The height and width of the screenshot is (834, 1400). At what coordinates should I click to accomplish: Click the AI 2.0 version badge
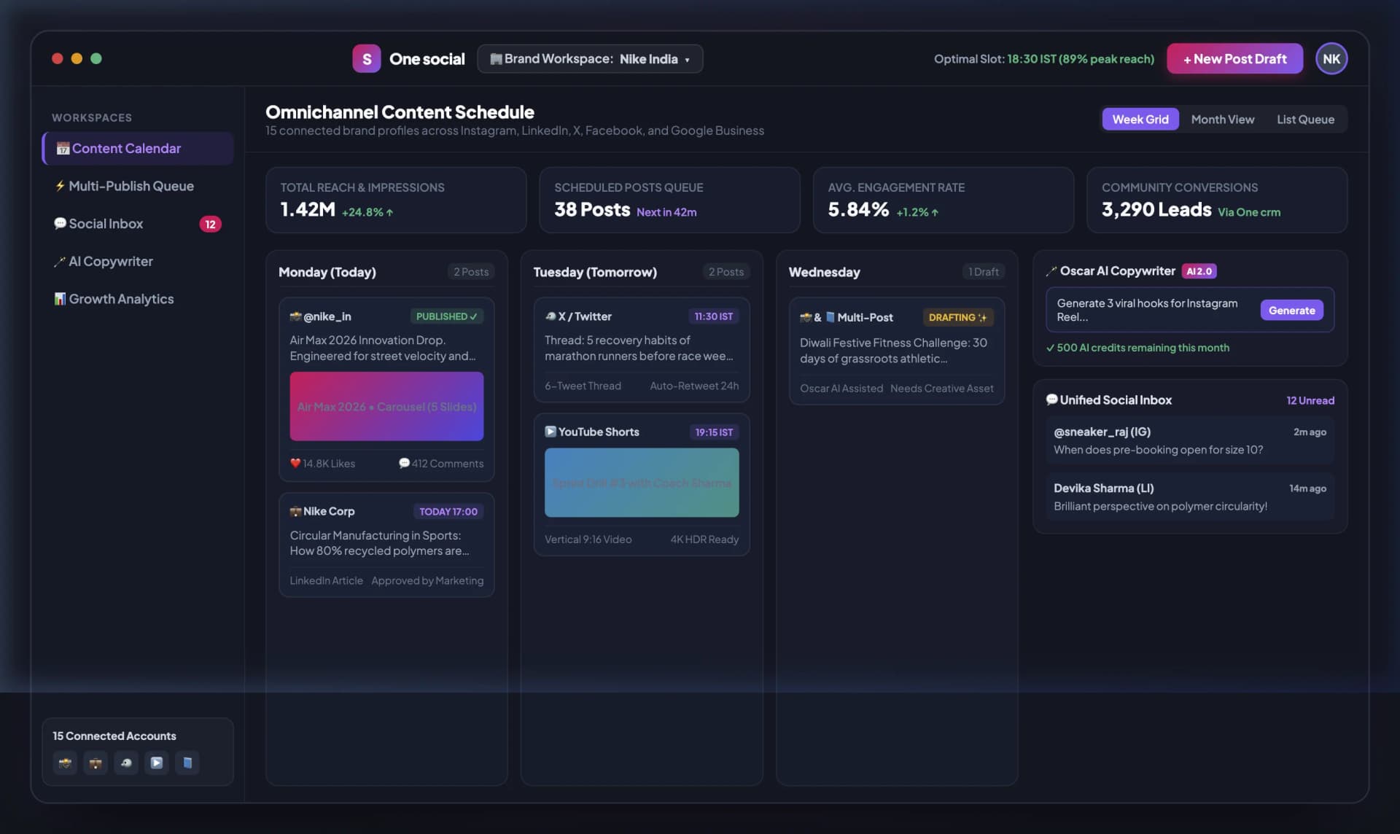click(1199, 271)
